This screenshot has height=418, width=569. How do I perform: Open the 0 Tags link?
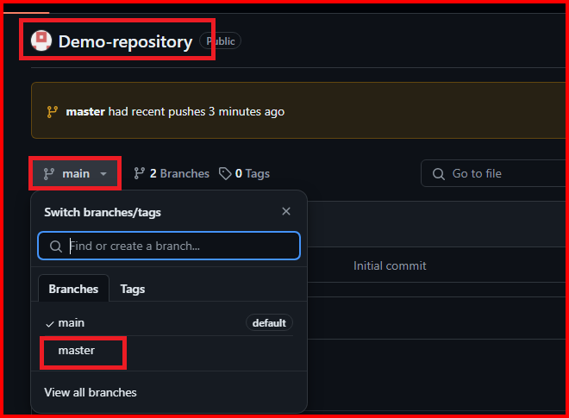(251, 173)
